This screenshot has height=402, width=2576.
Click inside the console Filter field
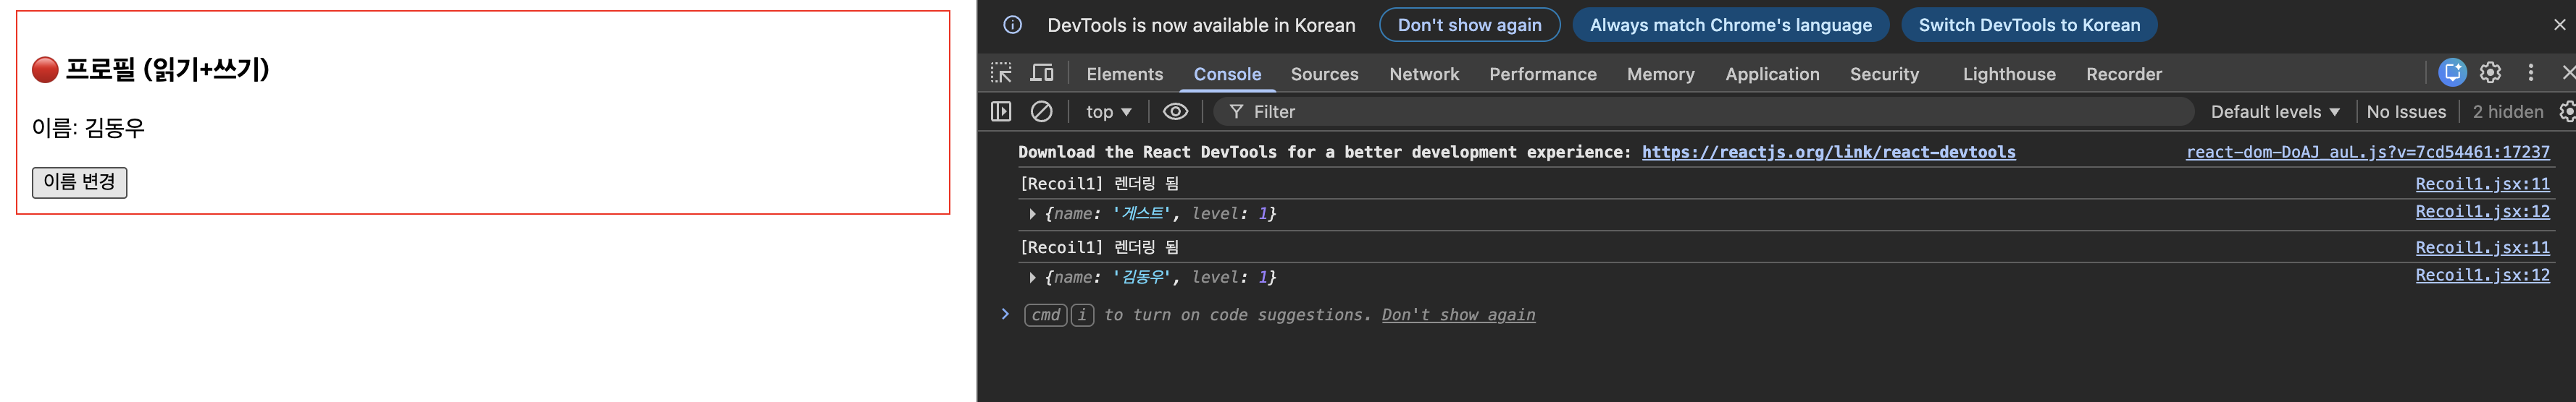coord(1700,112)
